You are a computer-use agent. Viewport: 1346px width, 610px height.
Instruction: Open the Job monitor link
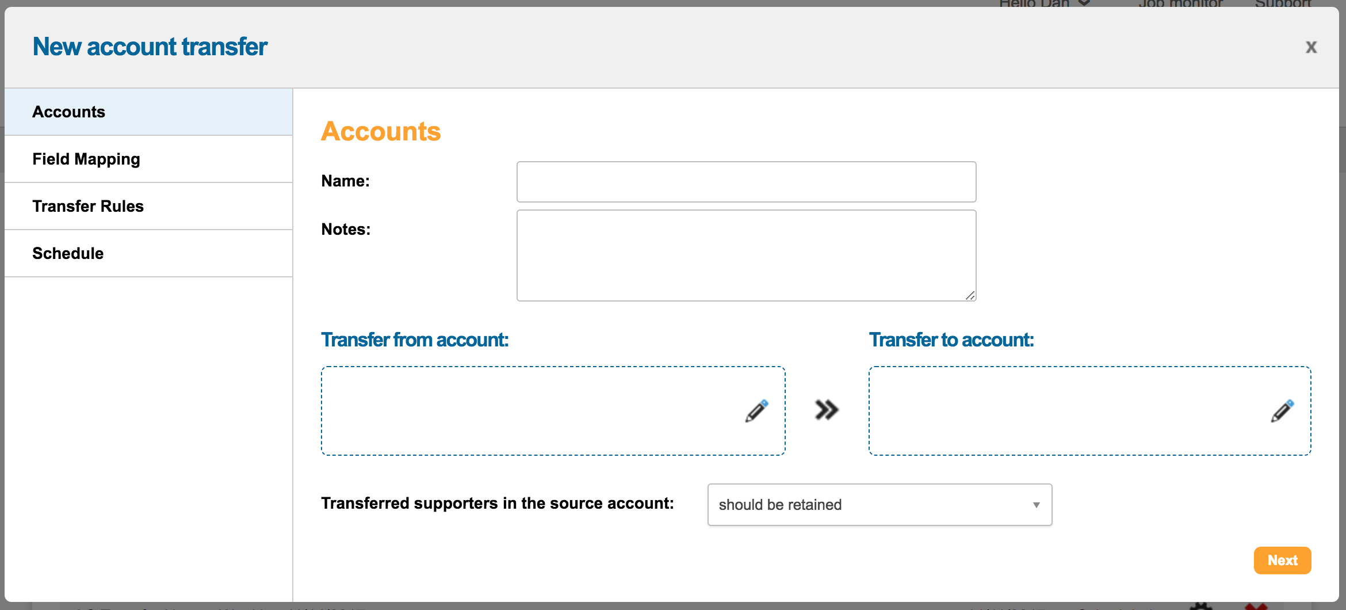point(1180,3)
